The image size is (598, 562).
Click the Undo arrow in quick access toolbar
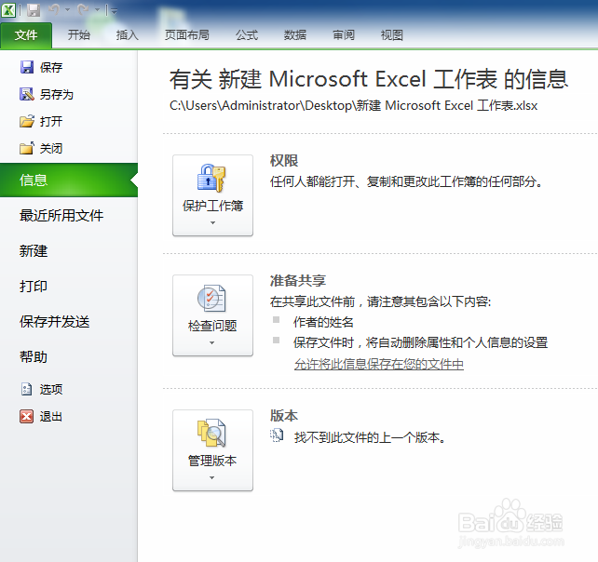[55, 9]
